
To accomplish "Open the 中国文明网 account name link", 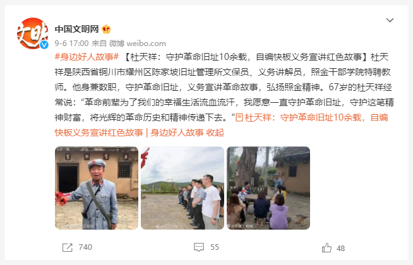I will [x=76, y=29].
